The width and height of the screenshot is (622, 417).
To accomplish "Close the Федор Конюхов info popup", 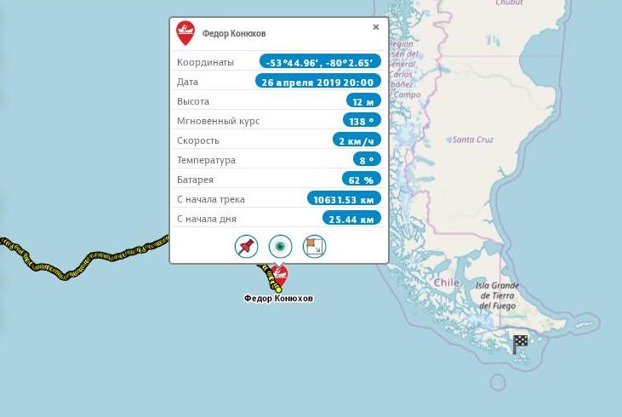I will [376, 27].
